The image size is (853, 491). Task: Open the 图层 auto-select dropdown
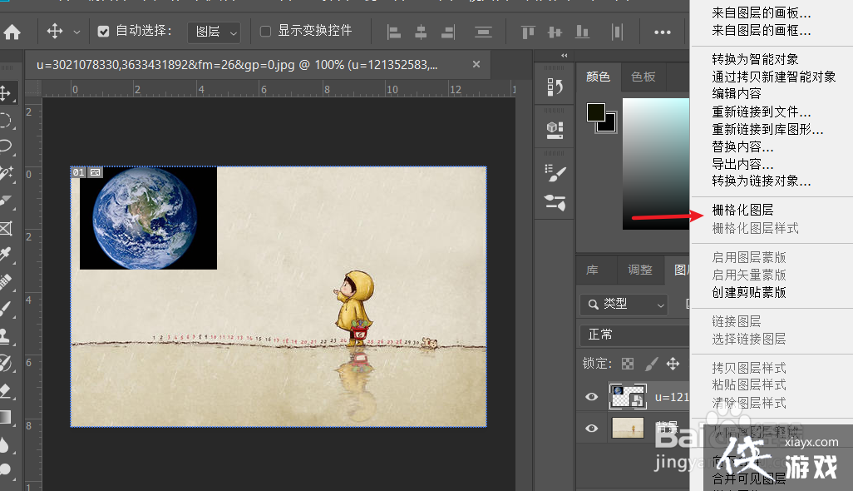coord(214,32)
